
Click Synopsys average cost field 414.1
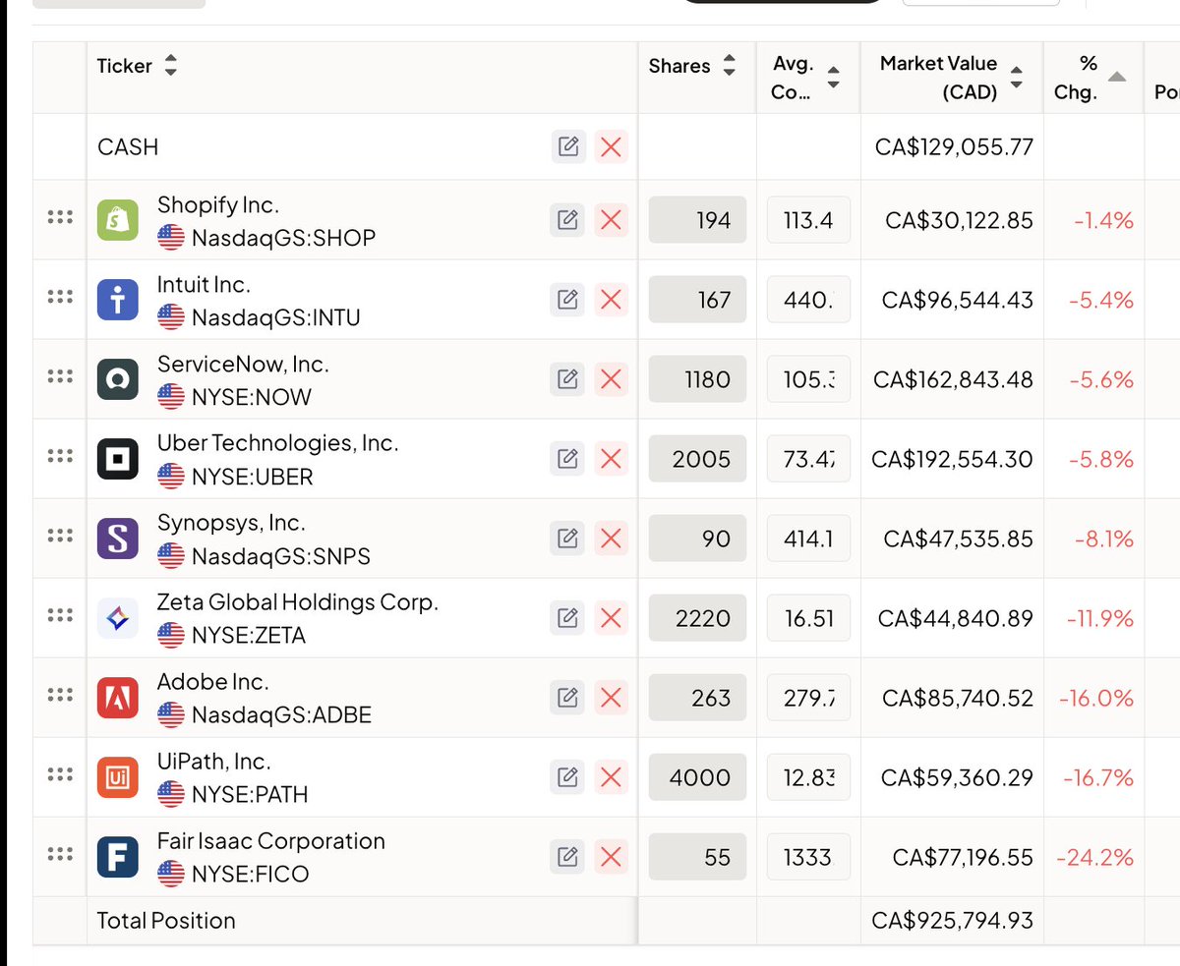808,539
